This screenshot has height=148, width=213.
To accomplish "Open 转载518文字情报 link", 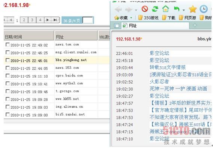I will pos(168,67).
